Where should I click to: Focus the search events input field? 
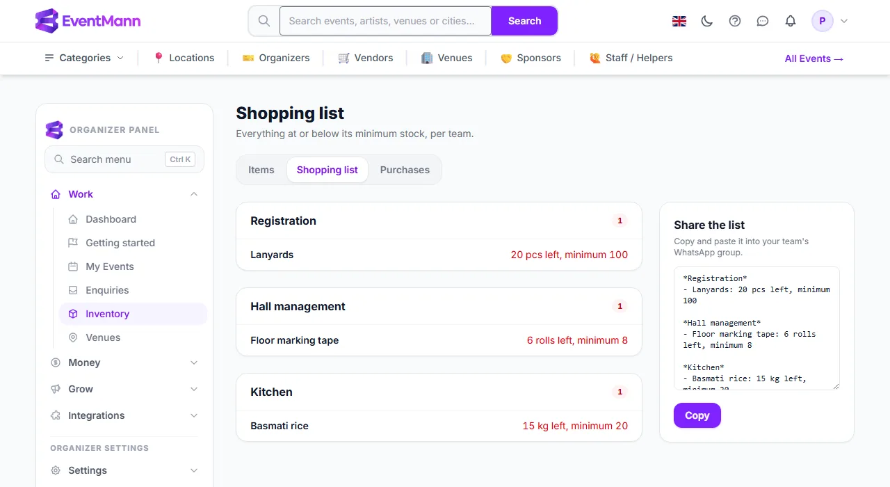(385, 21)
